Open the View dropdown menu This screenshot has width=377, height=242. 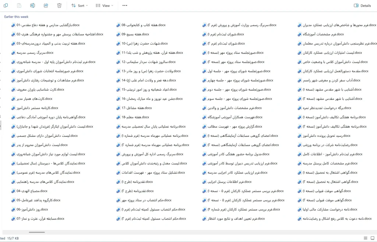coord(104,6)
